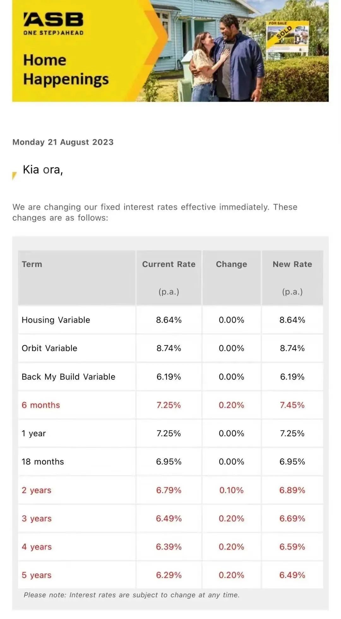
Task: Click the Monday 21 August 2023 date
Action: (x=63, y=142)
